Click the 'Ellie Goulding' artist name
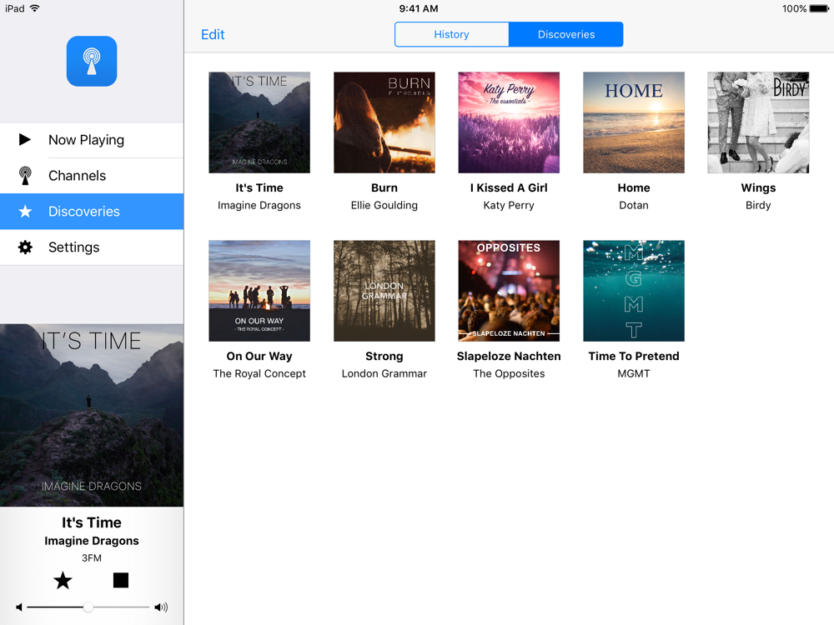The image size is (834, 625). click(x=384, y=205)
